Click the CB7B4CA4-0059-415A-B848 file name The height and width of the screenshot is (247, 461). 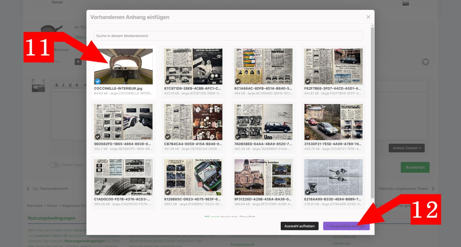(193, 144)
